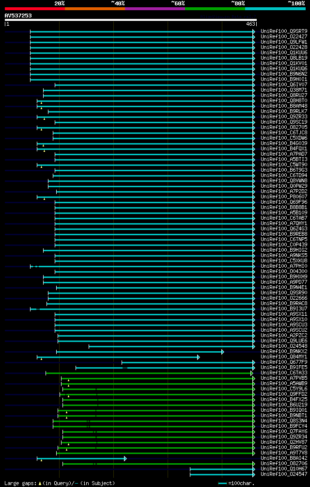
Task: Open hit UniRef100_Q1KUU6
Action: click(x=284, y=52)
